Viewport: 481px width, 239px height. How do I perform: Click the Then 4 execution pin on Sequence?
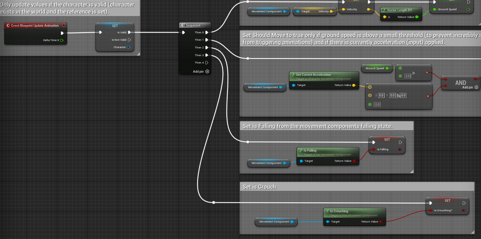pos(207,62)
